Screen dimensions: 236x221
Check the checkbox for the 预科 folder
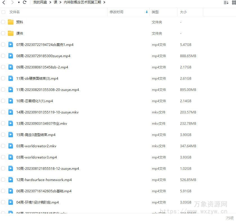[x=3, y=22]
